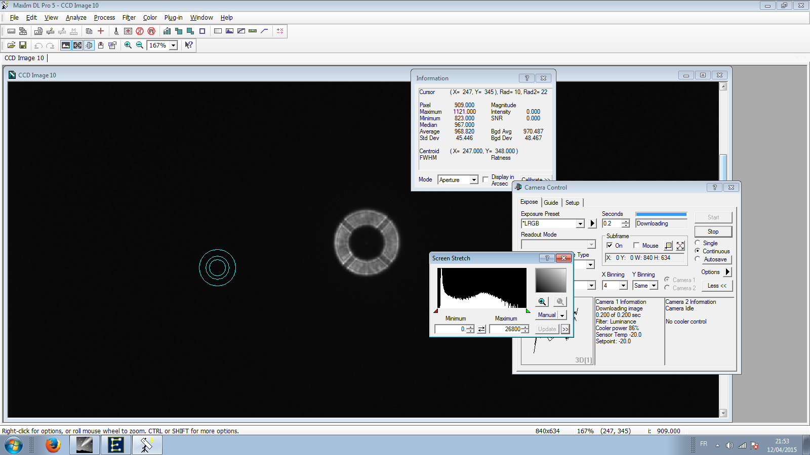Open the Y Binning Same dropdown
Image resolution: width=810 pixels, height=455 pixels.
tap(654, 286)
